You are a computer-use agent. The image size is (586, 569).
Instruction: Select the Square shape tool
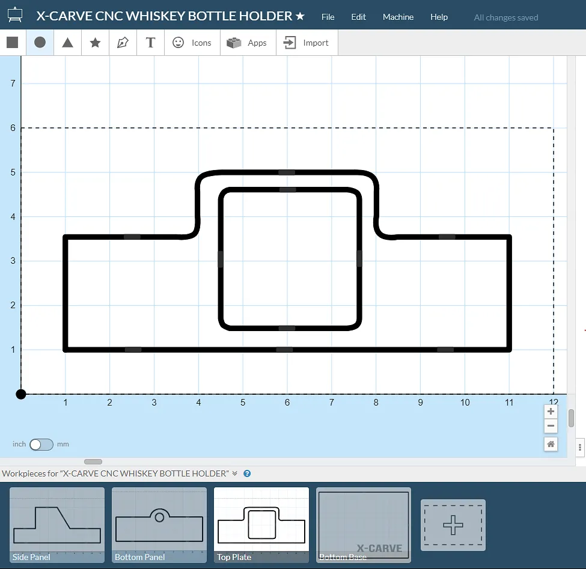(13, 43)
